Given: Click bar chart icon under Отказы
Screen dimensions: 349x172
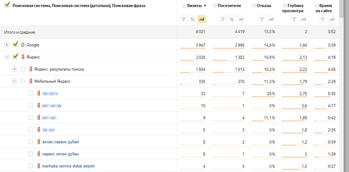Looking at the screenshot, I should click(x=271, y=19).
